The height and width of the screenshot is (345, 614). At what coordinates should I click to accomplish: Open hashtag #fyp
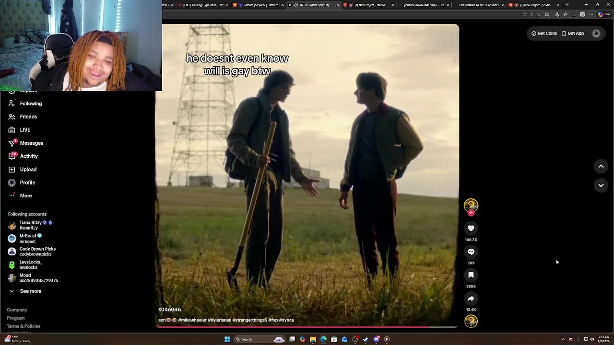point(273,320)
